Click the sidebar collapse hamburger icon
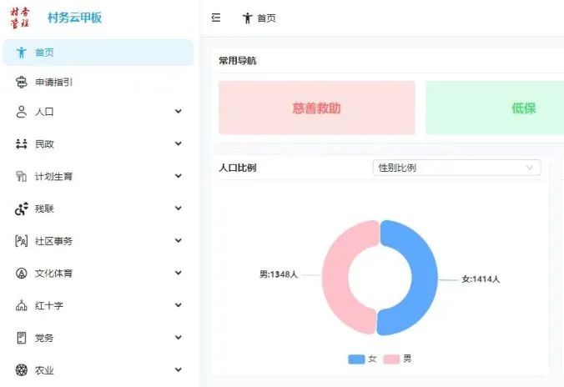The image size is (564, 387). [216, 18]
